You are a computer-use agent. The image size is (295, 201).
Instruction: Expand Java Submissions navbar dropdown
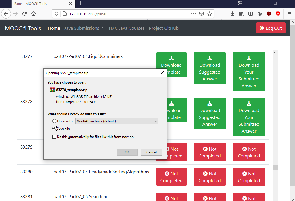84,28
